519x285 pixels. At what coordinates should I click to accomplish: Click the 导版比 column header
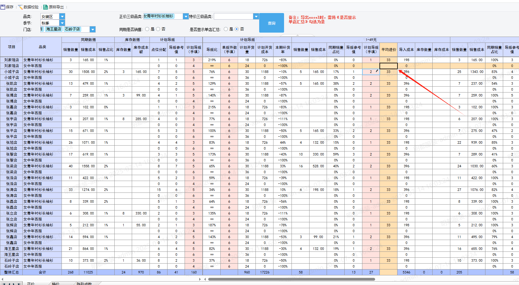(x=212, y=50)
